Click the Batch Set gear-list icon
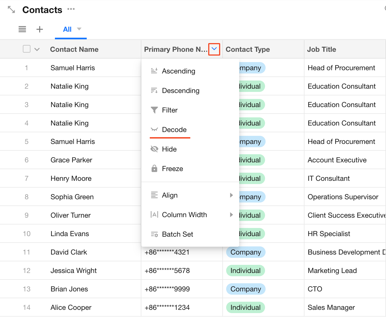Screen dimensions: 386x328 tap(154, 234)
